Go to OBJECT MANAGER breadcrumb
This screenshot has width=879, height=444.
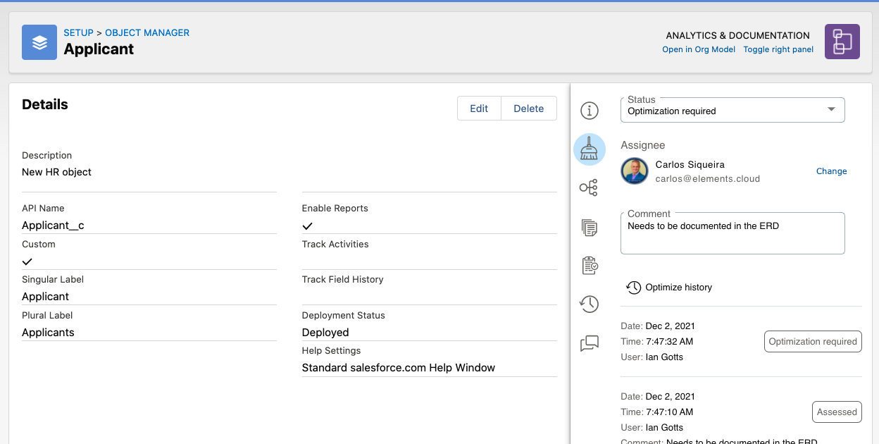[x=147, y=33]
